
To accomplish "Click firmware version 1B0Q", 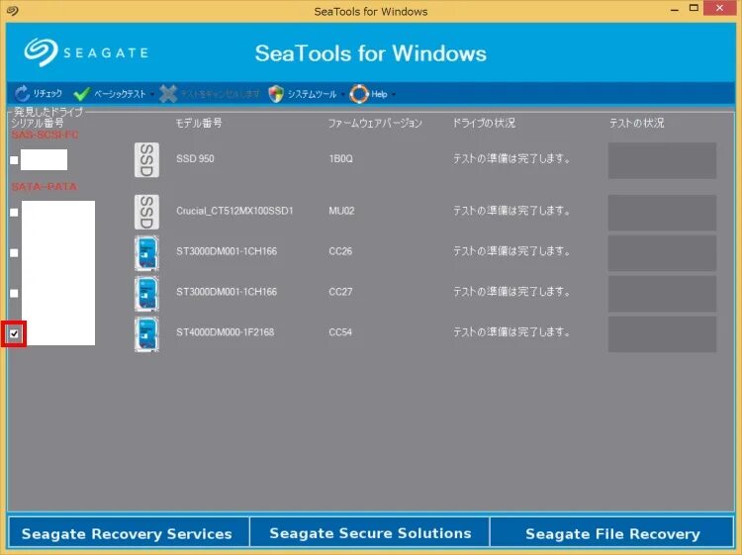I will (340, 158).
